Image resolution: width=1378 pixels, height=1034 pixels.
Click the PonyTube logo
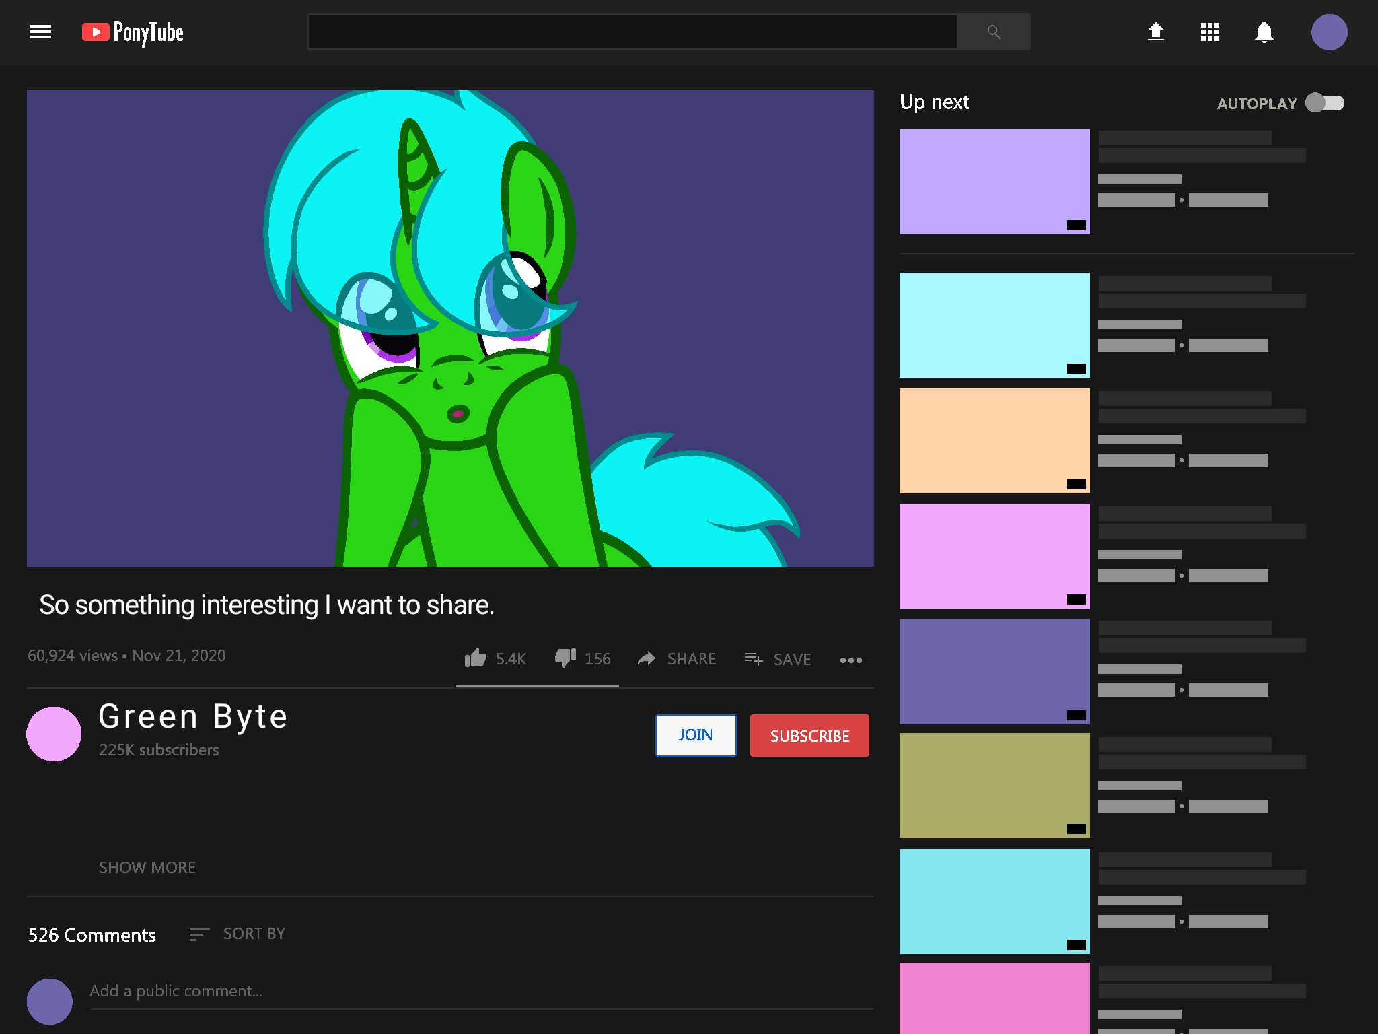tap(133, 32)
